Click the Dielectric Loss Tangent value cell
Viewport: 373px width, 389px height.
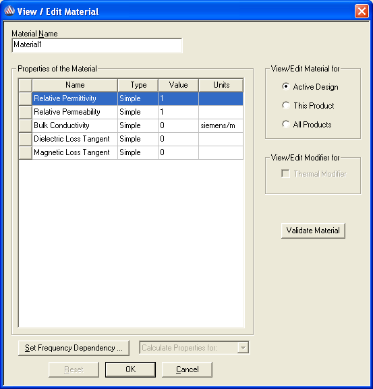[x=178, y=139]
